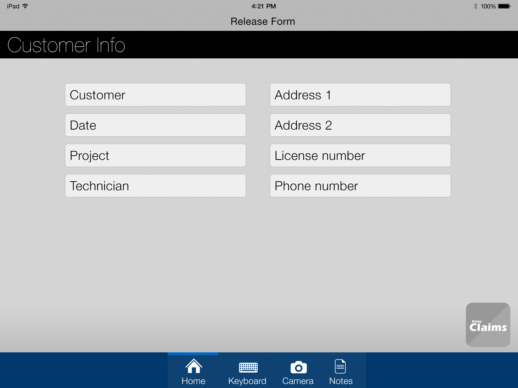This screenshot has height=388, width=518.
Task: Select the Technician field
Action: click(x=155, y=186)
